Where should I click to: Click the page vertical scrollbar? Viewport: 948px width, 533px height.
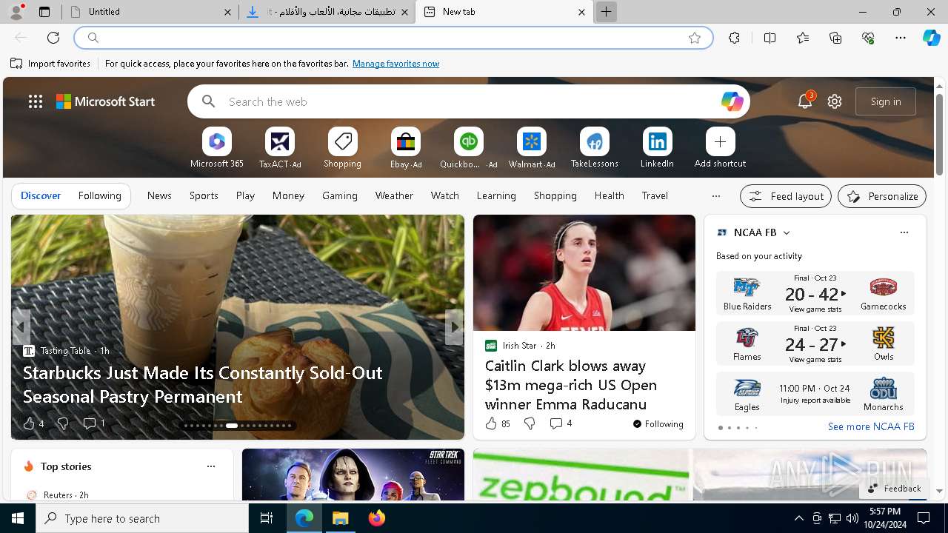tap(939, 136)
